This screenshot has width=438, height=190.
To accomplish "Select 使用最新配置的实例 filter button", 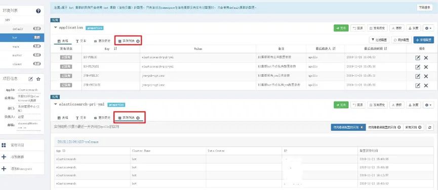I will point(348,127).
